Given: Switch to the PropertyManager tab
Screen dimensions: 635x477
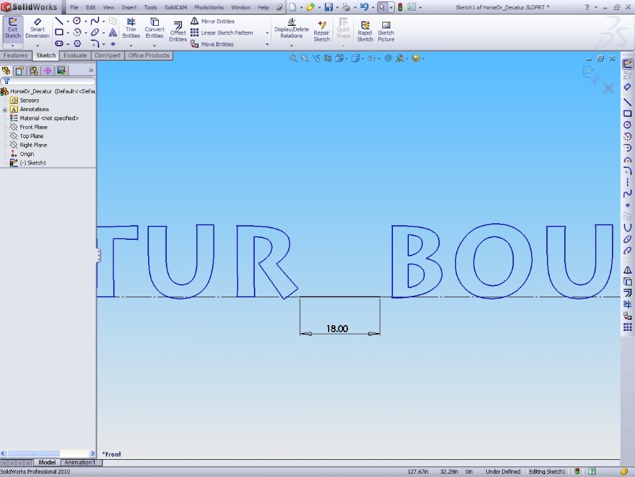Looking at the screenshot, I should tap(19, 71).
